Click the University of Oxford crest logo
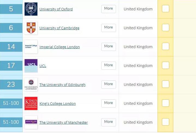Screen dimensions: 196x133 [31, 9]
